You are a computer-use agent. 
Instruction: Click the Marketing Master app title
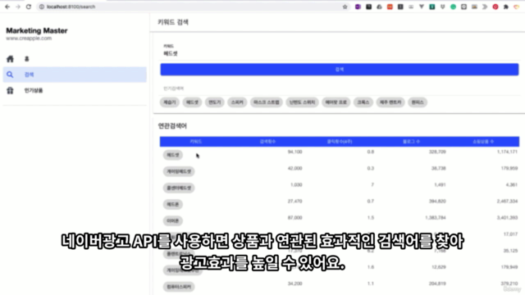[37, 31]
